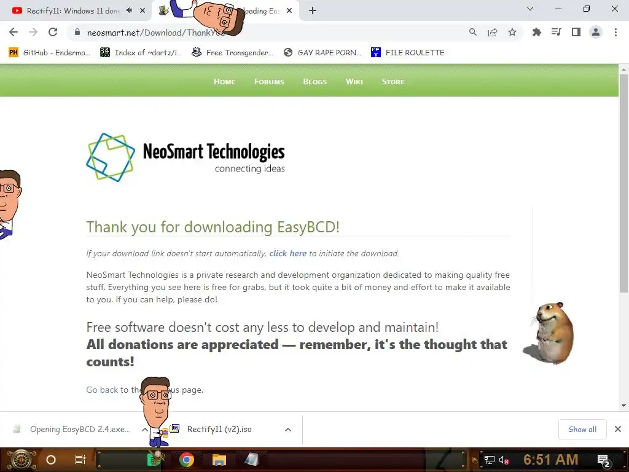Screen dimensions: 629x472
Task: Open the media controls icon
Action: click(x=556, y=32)
